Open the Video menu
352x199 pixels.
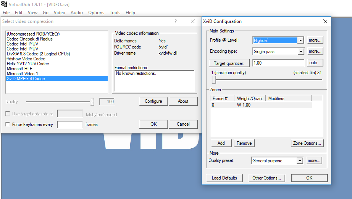60,13
